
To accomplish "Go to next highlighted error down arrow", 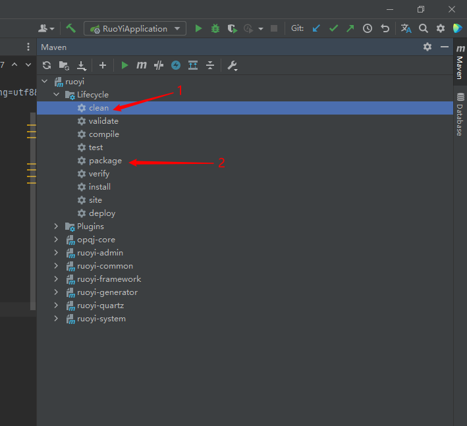I will click(28, 65).
